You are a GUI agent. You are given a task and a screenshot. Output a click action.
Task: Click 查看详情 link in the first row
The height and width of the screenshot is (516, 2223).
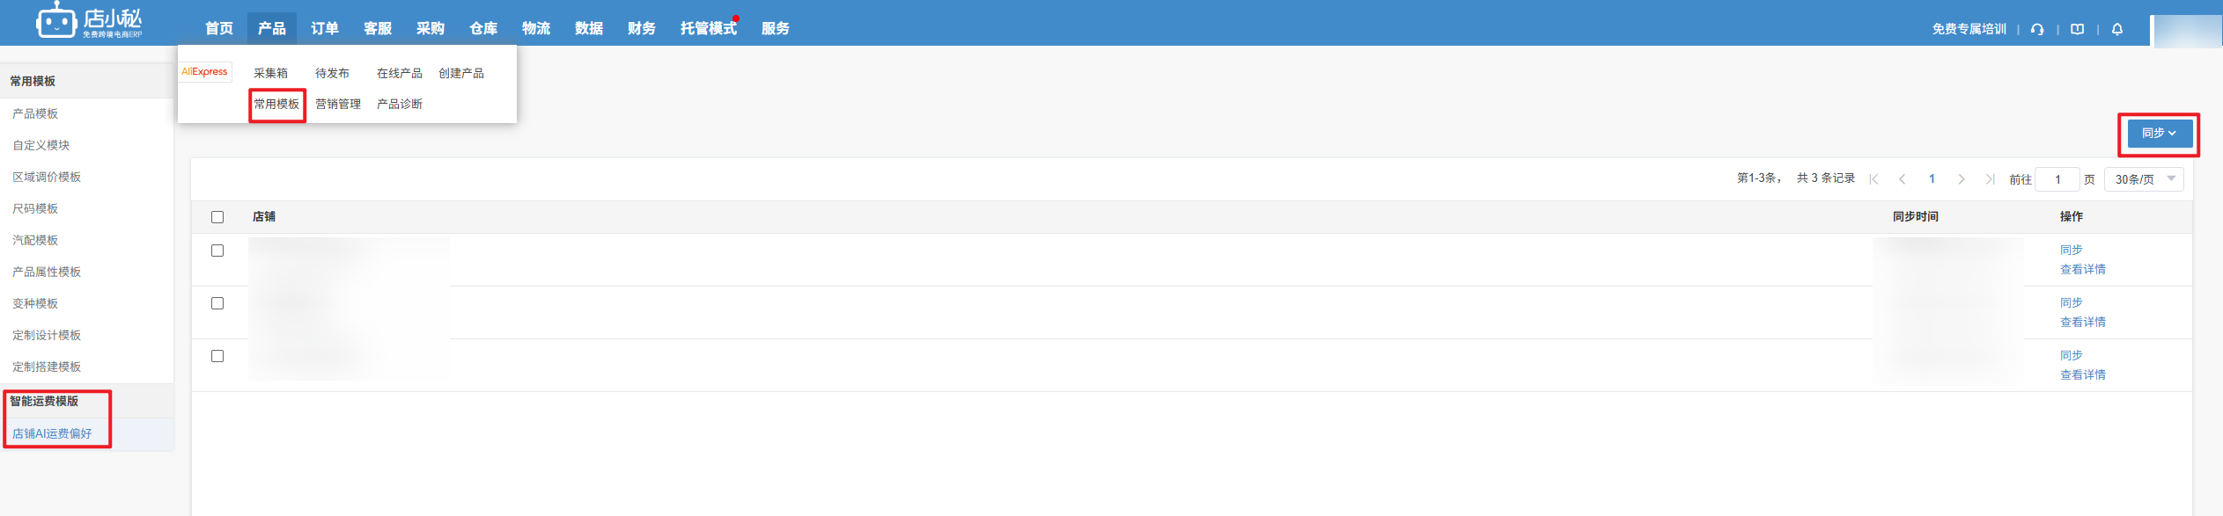click(2082, 270)
